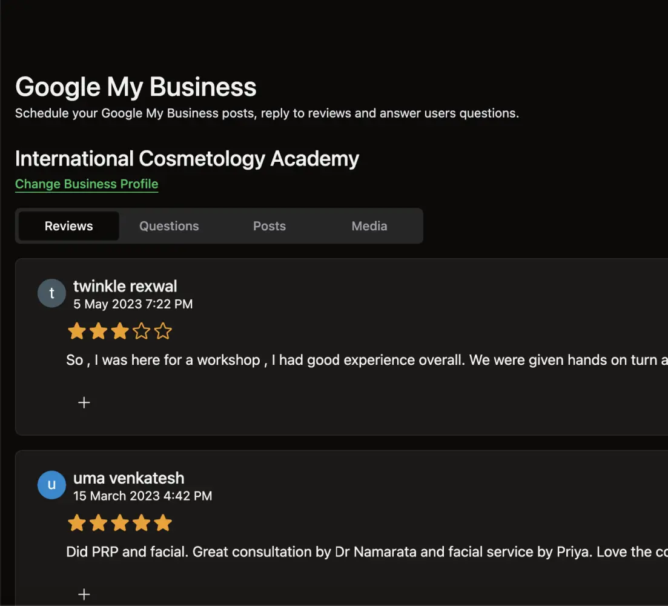Click fourth empty star in twinkle's rating
This screenshot has width=668, height=606.
tap(141, 331)
